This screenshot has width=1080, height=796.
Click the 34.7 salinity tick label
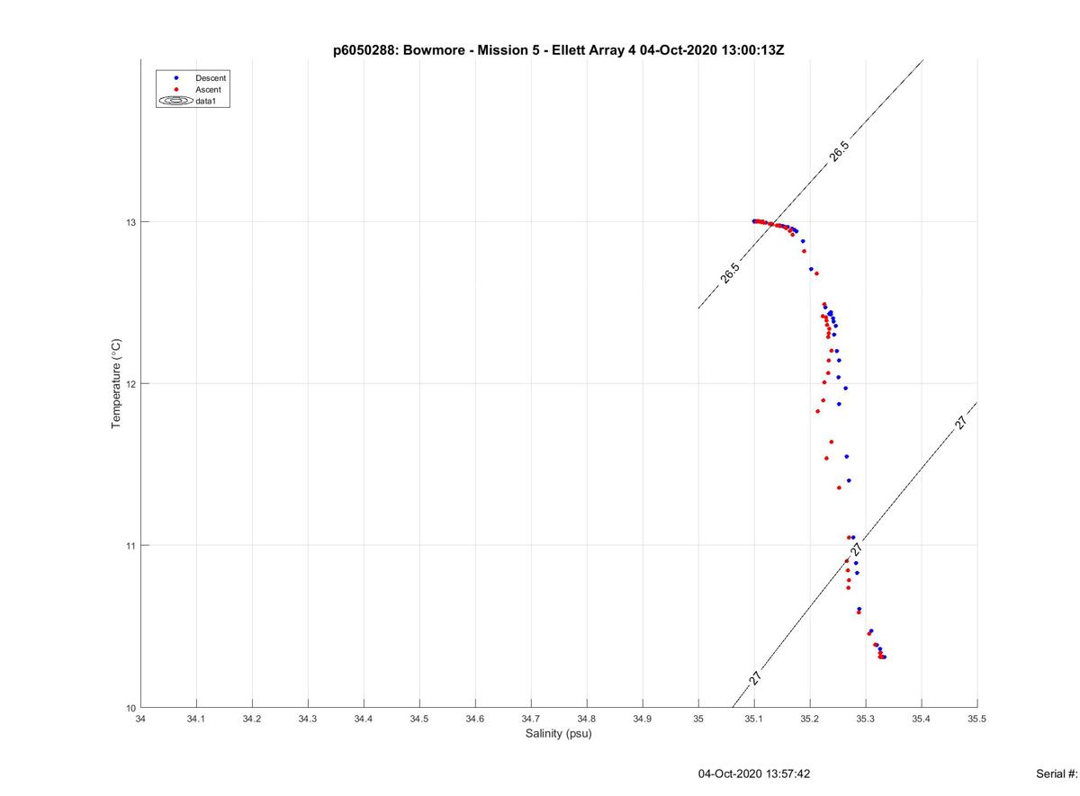coord(531,719)
